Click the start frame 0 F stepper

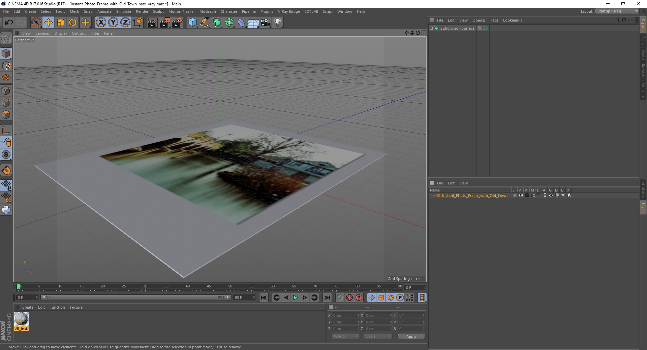[37, 297]
